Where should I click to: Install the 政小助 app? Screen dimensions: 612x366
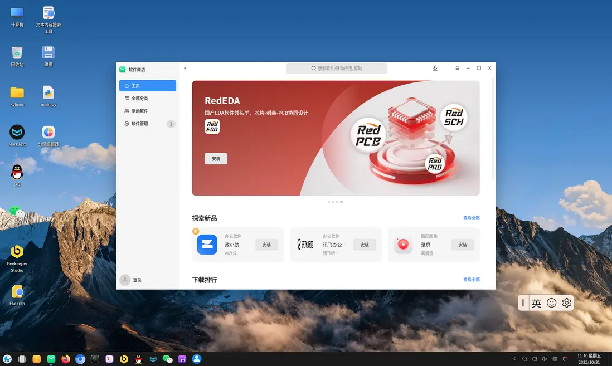(266, 245)
